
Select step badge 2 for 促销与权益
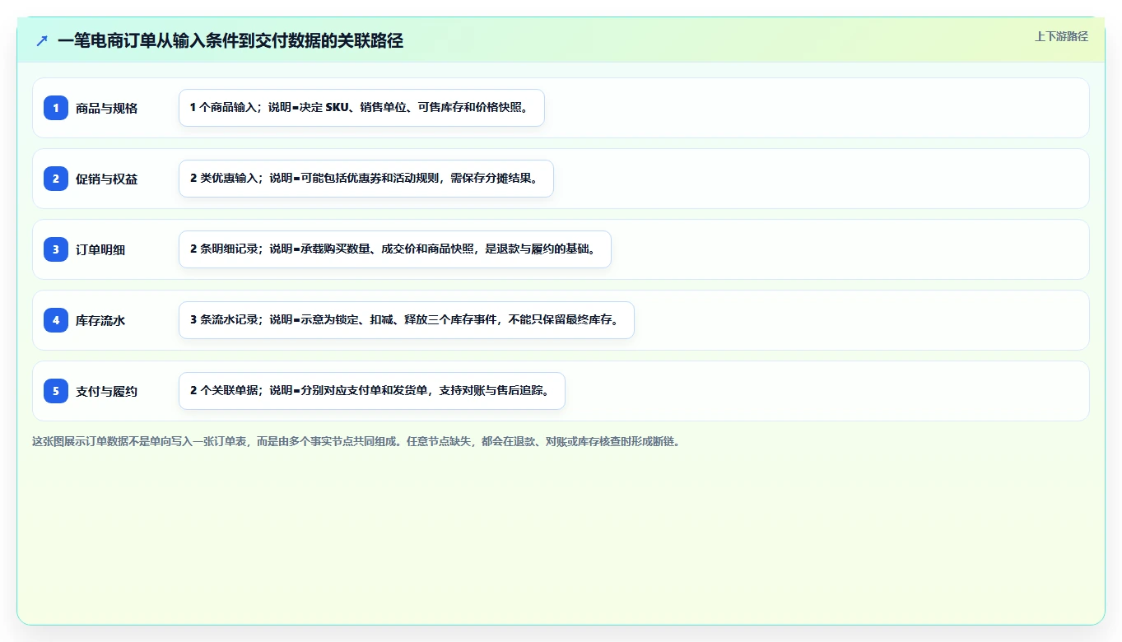point(56,179)
